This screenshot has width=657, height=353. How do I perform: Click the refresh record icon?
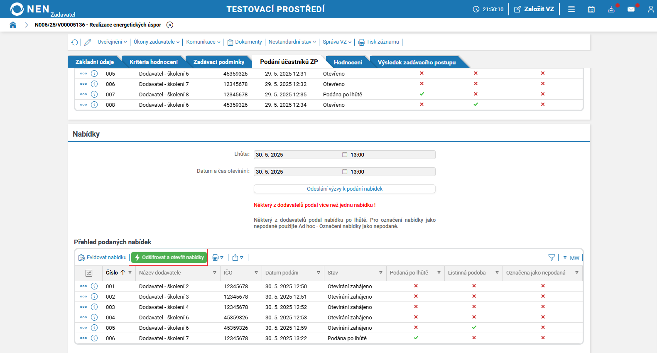(x=75, y=42)
